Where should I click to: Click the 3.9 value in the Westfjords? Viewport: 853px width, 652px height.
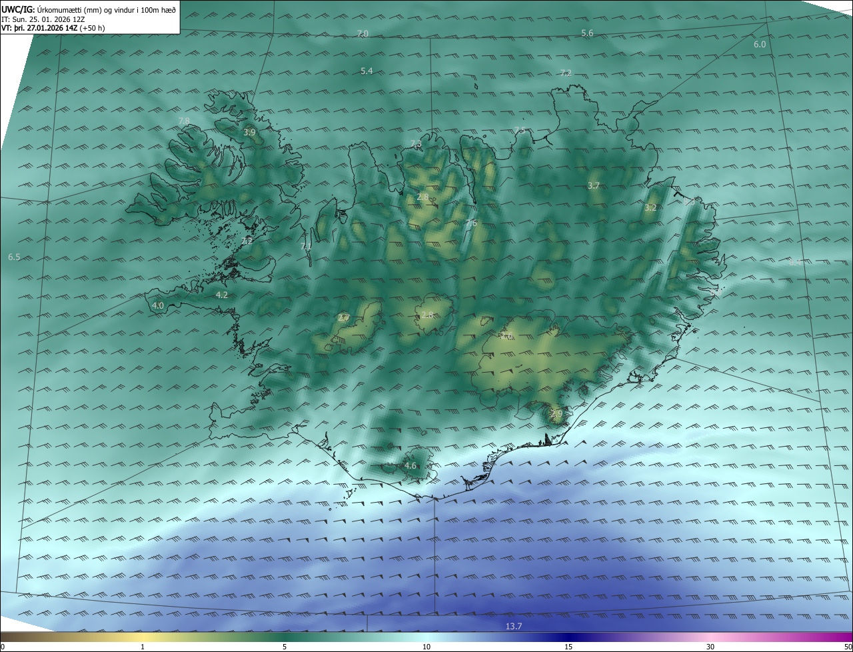point(249,133)
